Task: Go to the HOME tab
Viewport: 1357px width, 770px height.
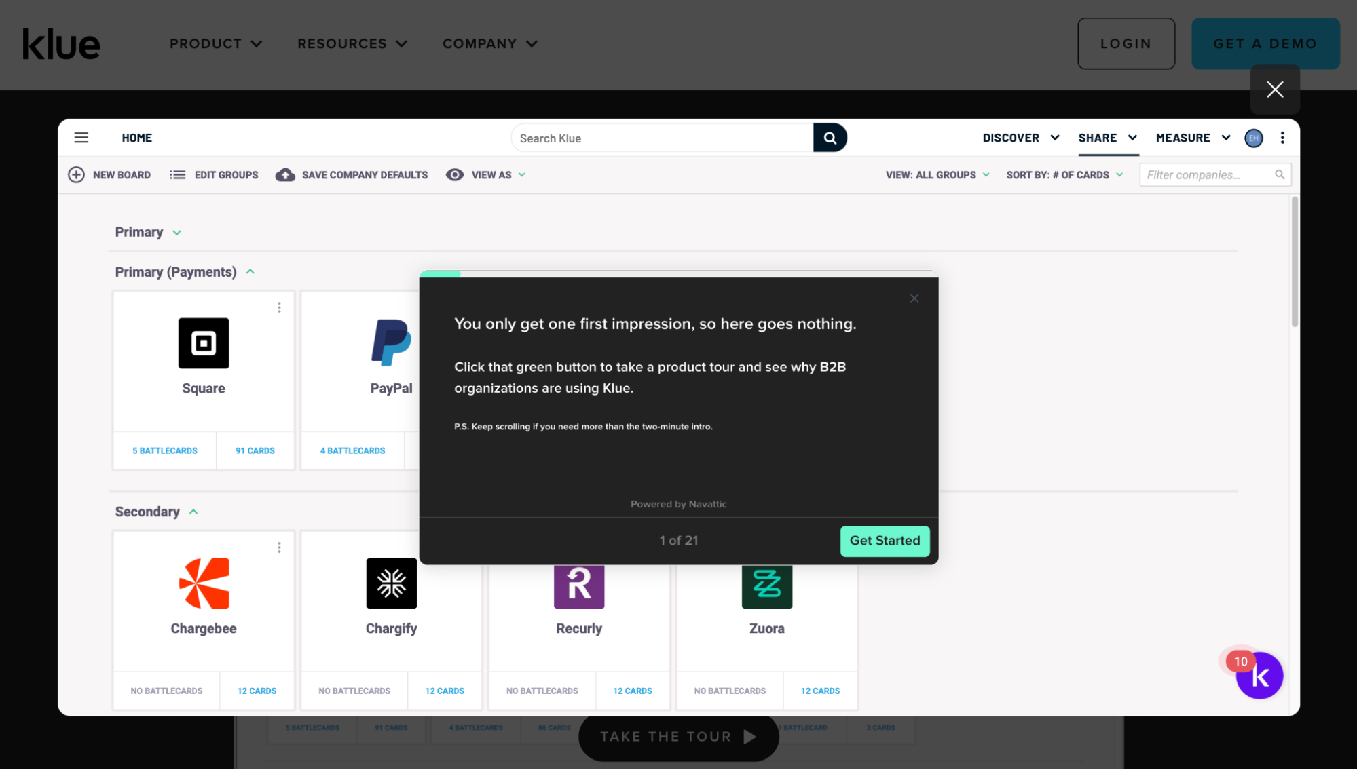Action: pos(136,138)
